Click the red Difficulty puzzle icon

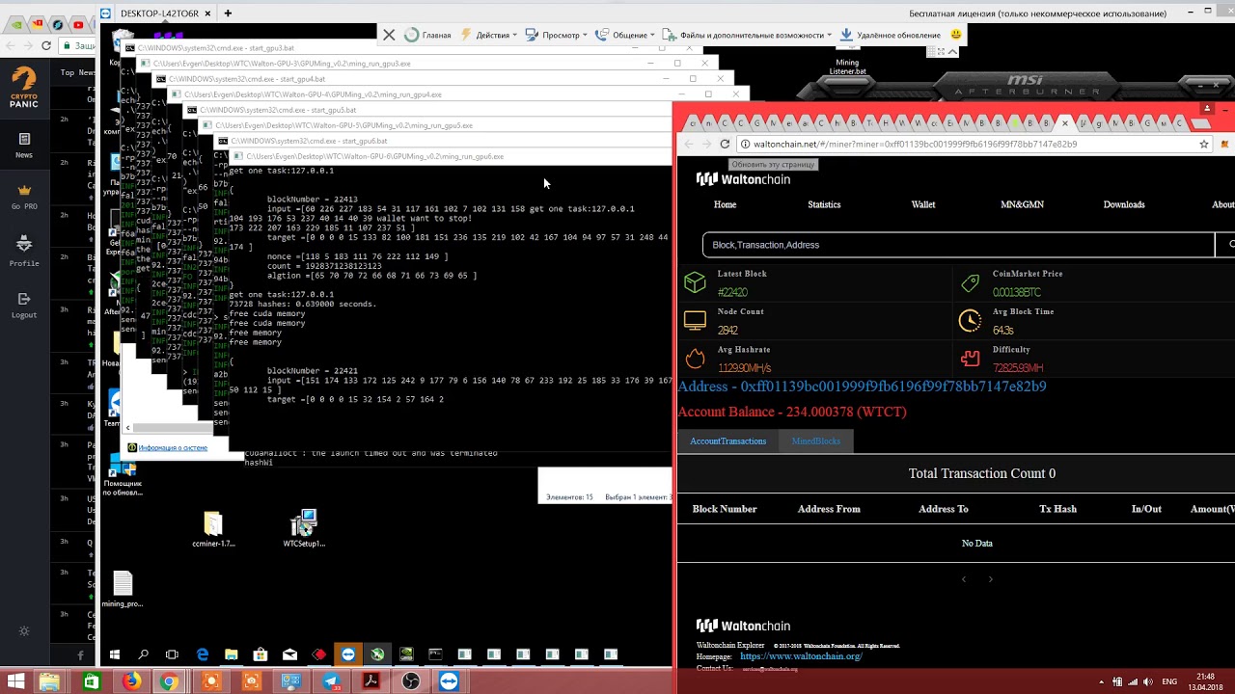pos(970,359)
